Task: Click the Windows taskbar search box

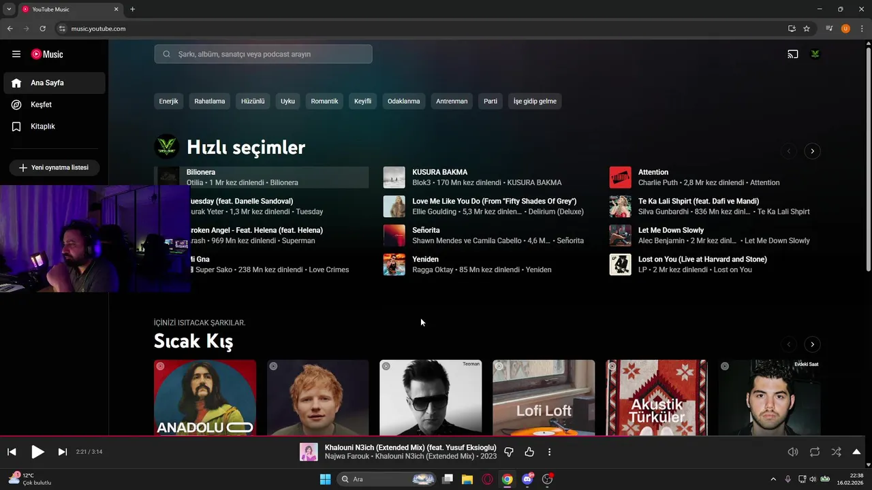Action: coord(386,479)
